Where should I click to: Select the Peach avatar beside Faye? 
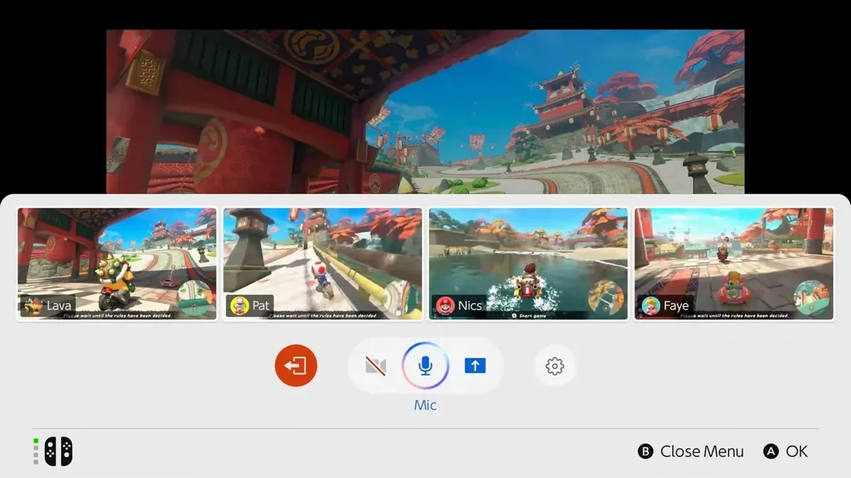651,306
